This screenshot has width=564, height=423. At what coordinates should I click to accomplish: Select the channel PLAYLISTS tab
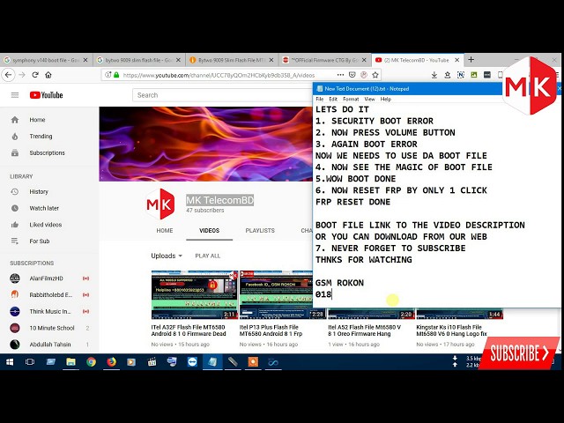(260, 231)
